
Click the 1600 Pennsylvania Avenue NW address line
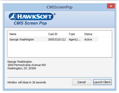(x=27, y=65)
